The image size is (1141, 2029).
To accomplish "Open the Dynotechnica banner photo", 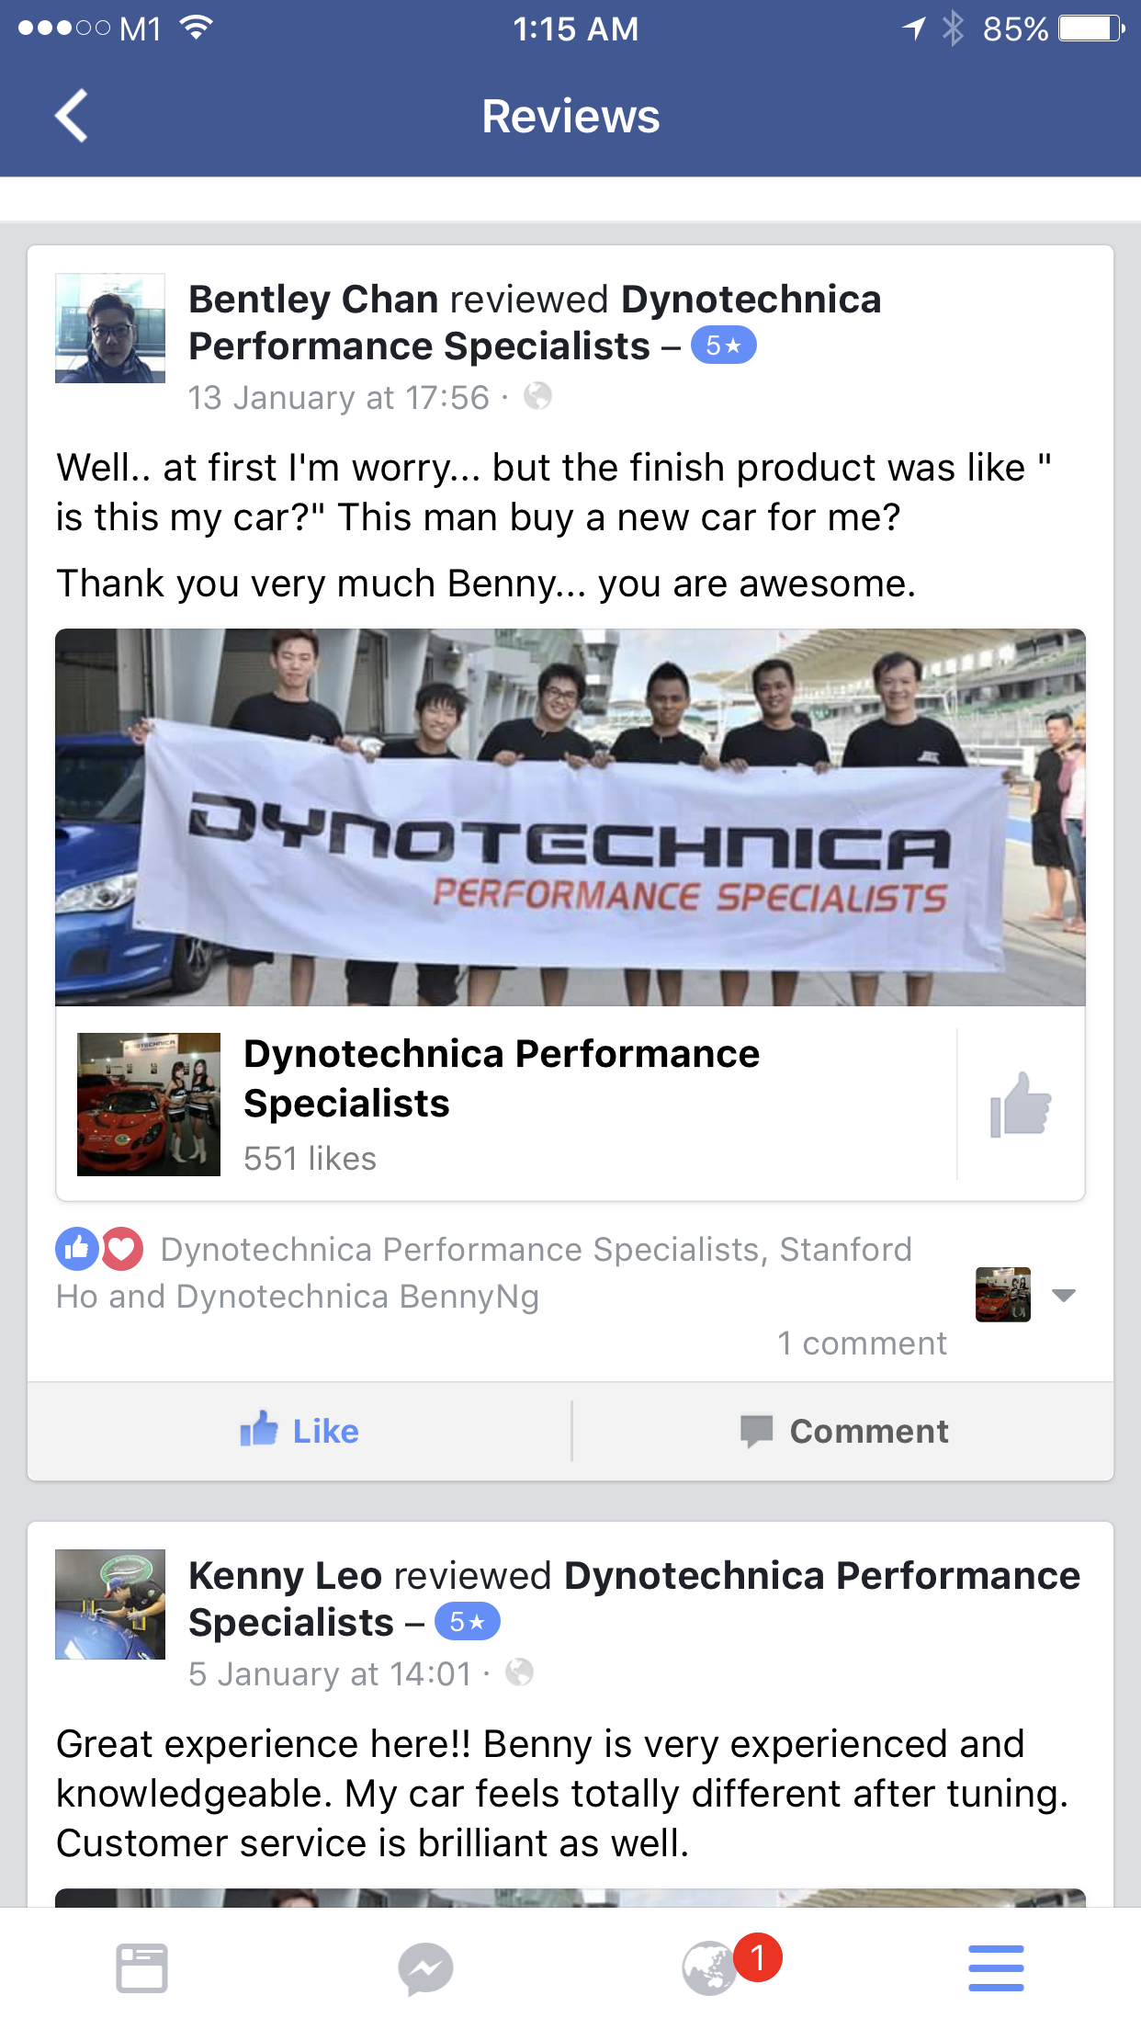I will (x=570, y=817).
